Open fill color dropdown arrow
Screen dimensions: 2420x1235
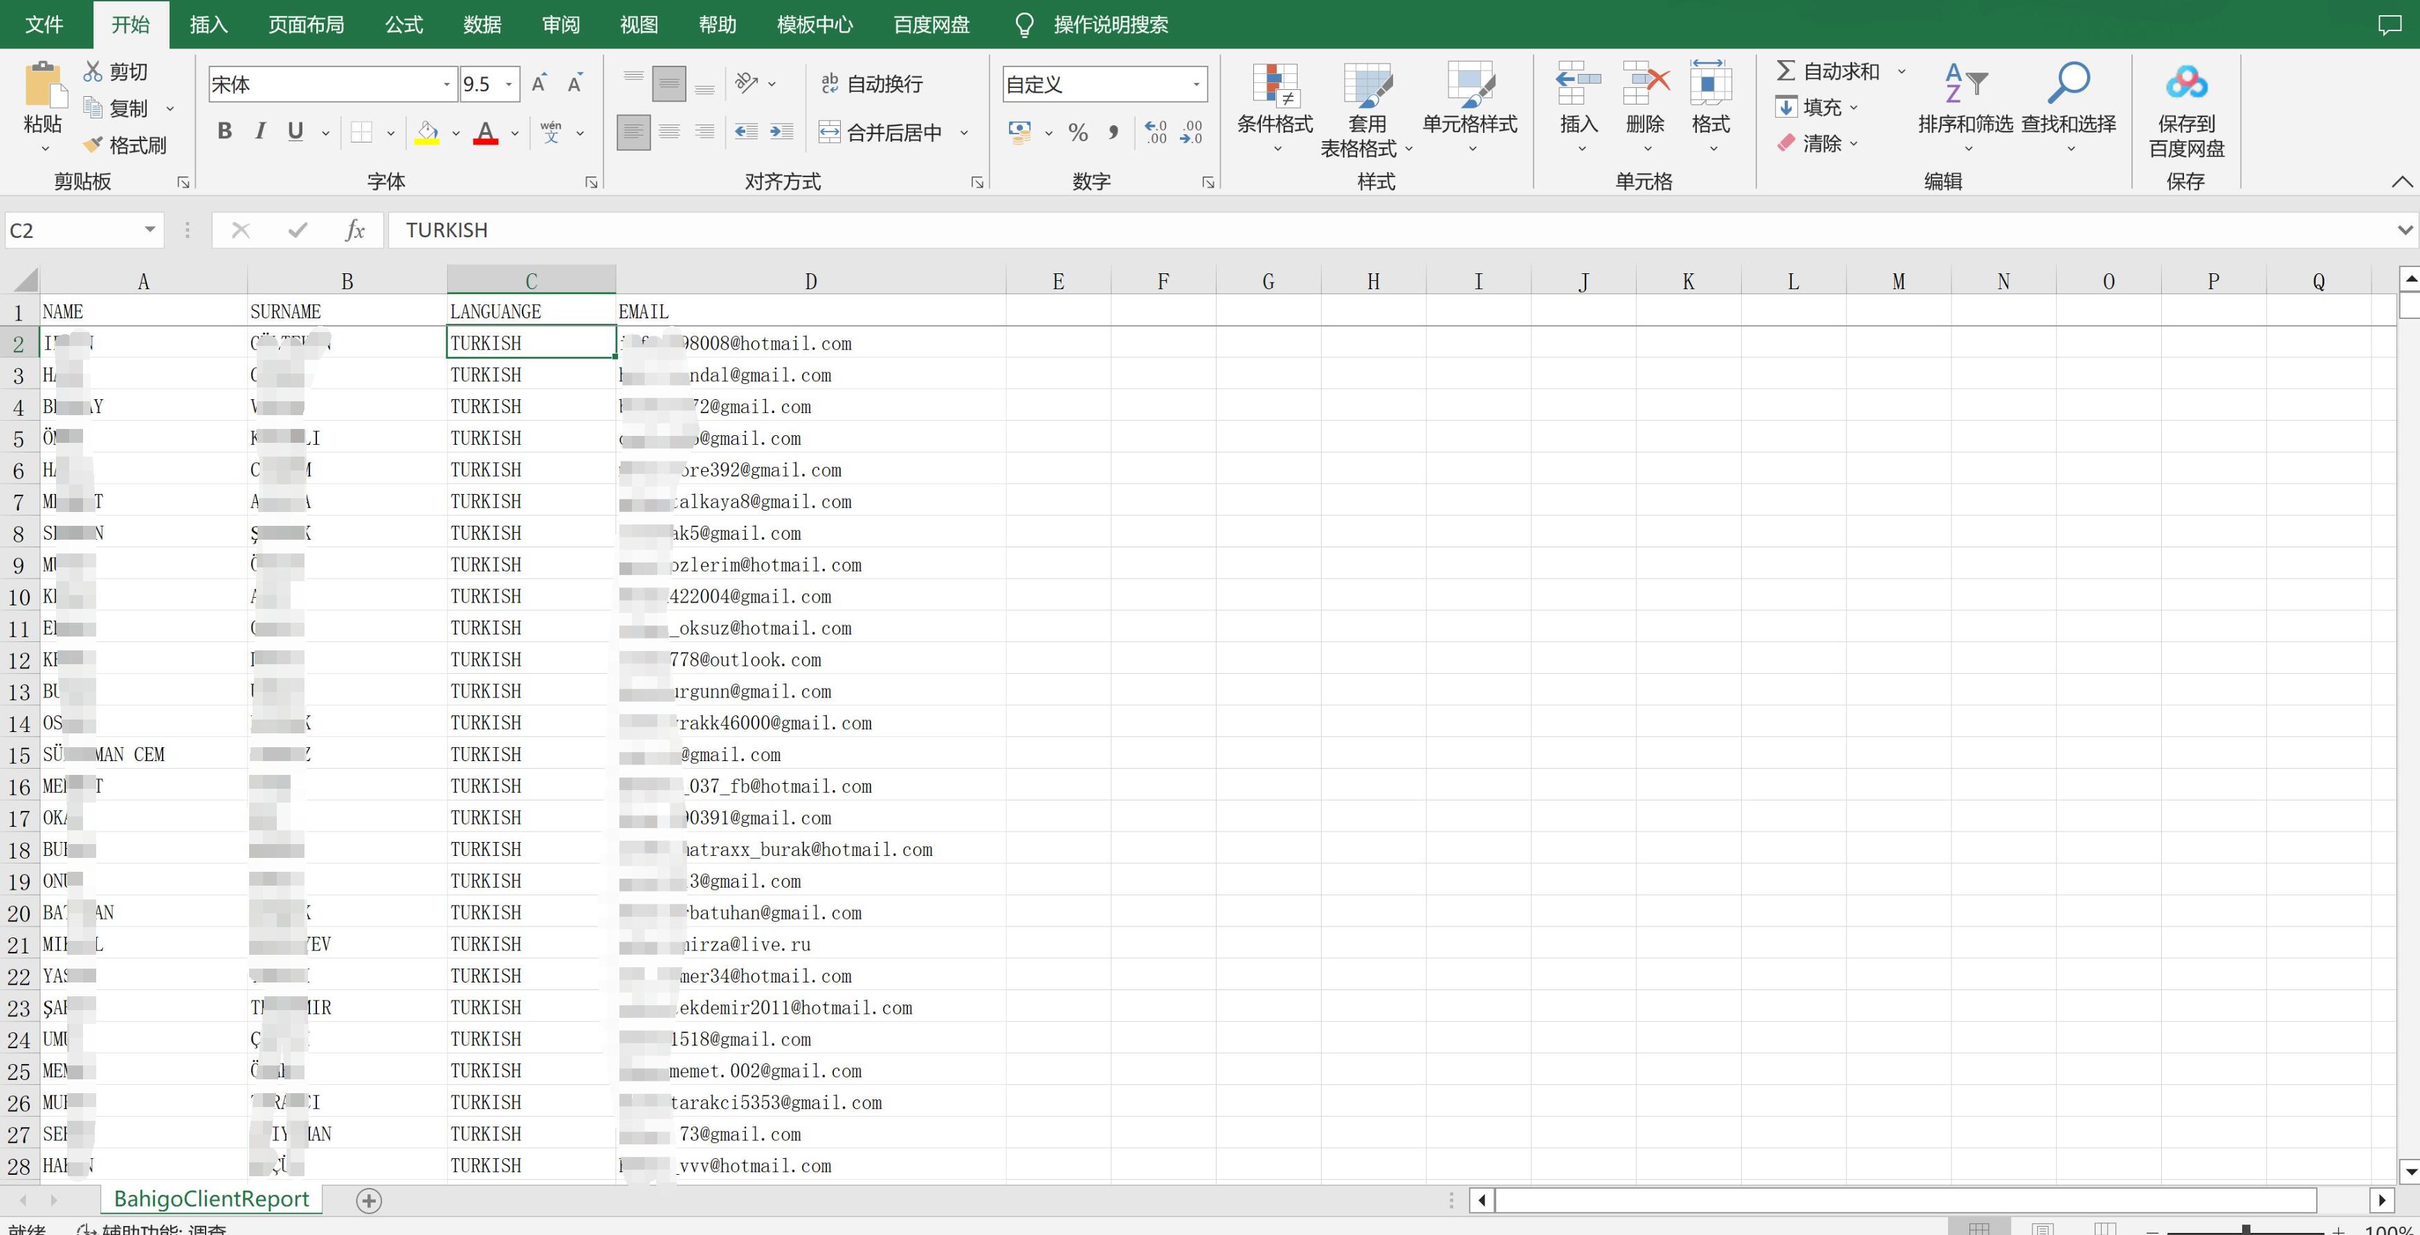tap(455, 132)
